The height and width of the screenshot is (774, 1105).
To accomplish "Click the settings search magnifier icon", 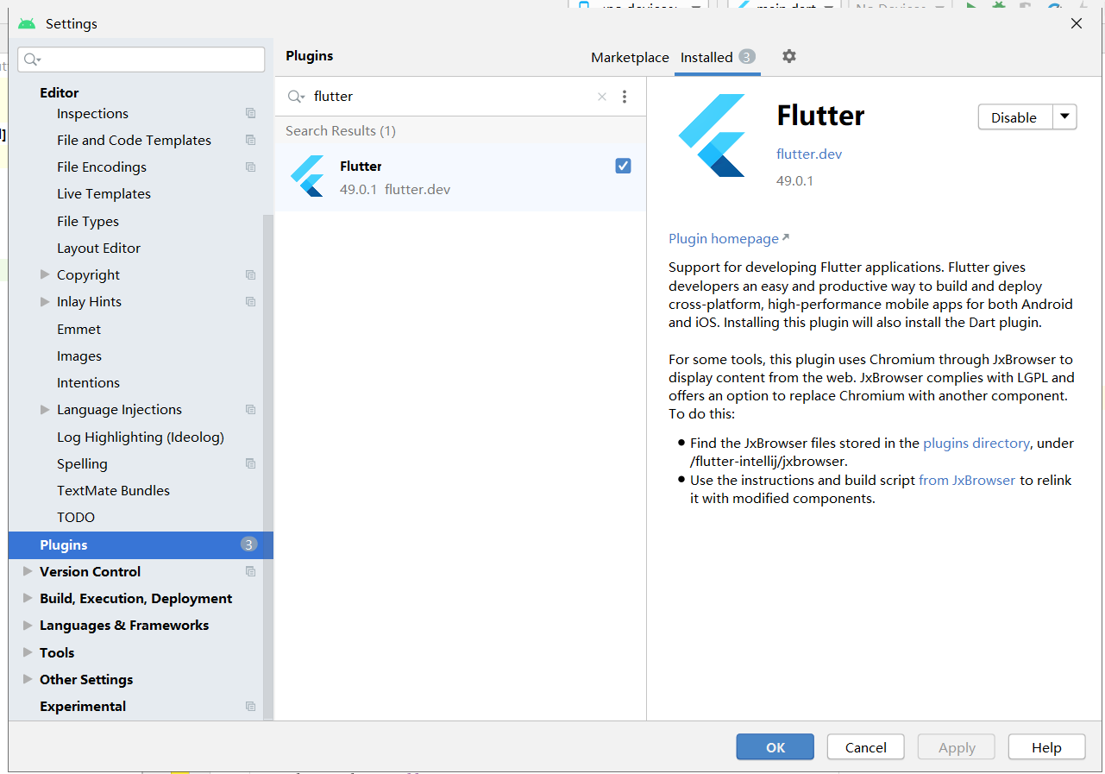I will point(32,60).
